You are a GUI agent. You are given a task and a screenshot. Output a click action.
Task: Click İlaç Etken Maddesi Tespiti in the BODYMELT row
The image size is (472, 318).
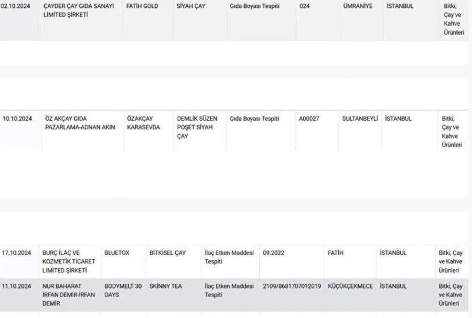229,290
